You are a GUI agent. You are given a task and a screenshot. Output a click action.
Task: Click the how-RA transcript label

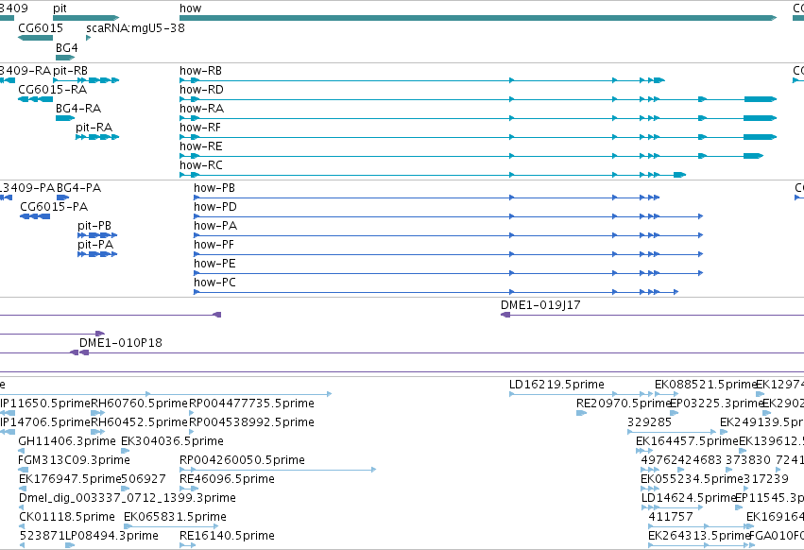point(201,109)
